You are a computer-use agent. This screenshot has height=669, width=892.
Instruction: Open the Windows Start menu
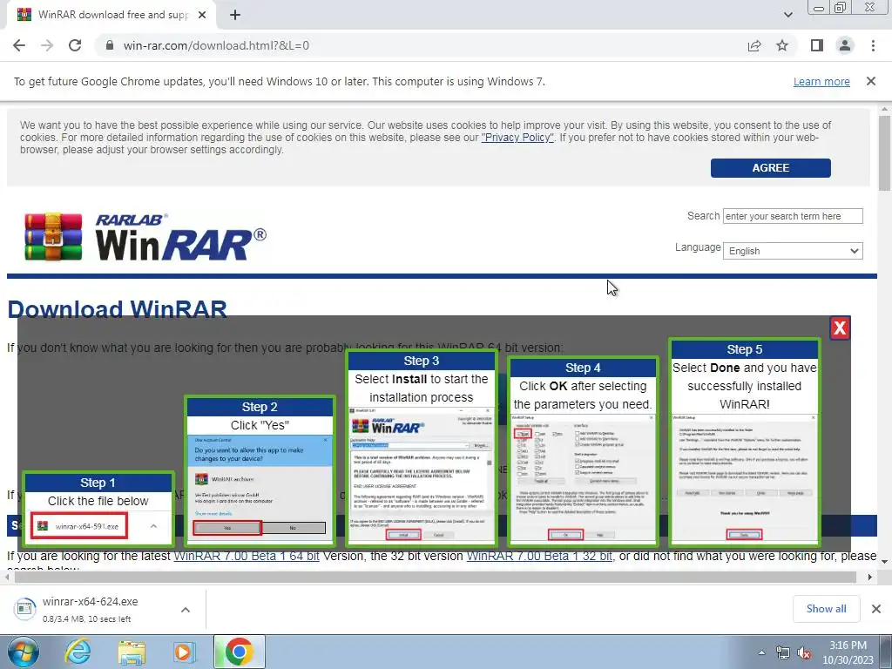[23, 652]
